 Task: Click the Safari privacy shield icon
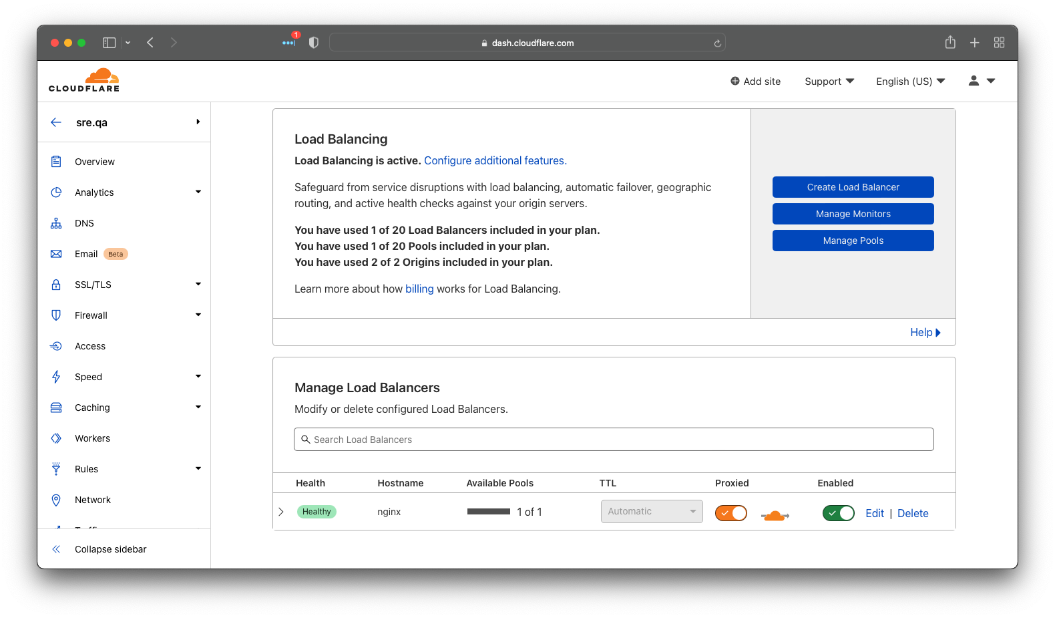click(x=314, y=43)
